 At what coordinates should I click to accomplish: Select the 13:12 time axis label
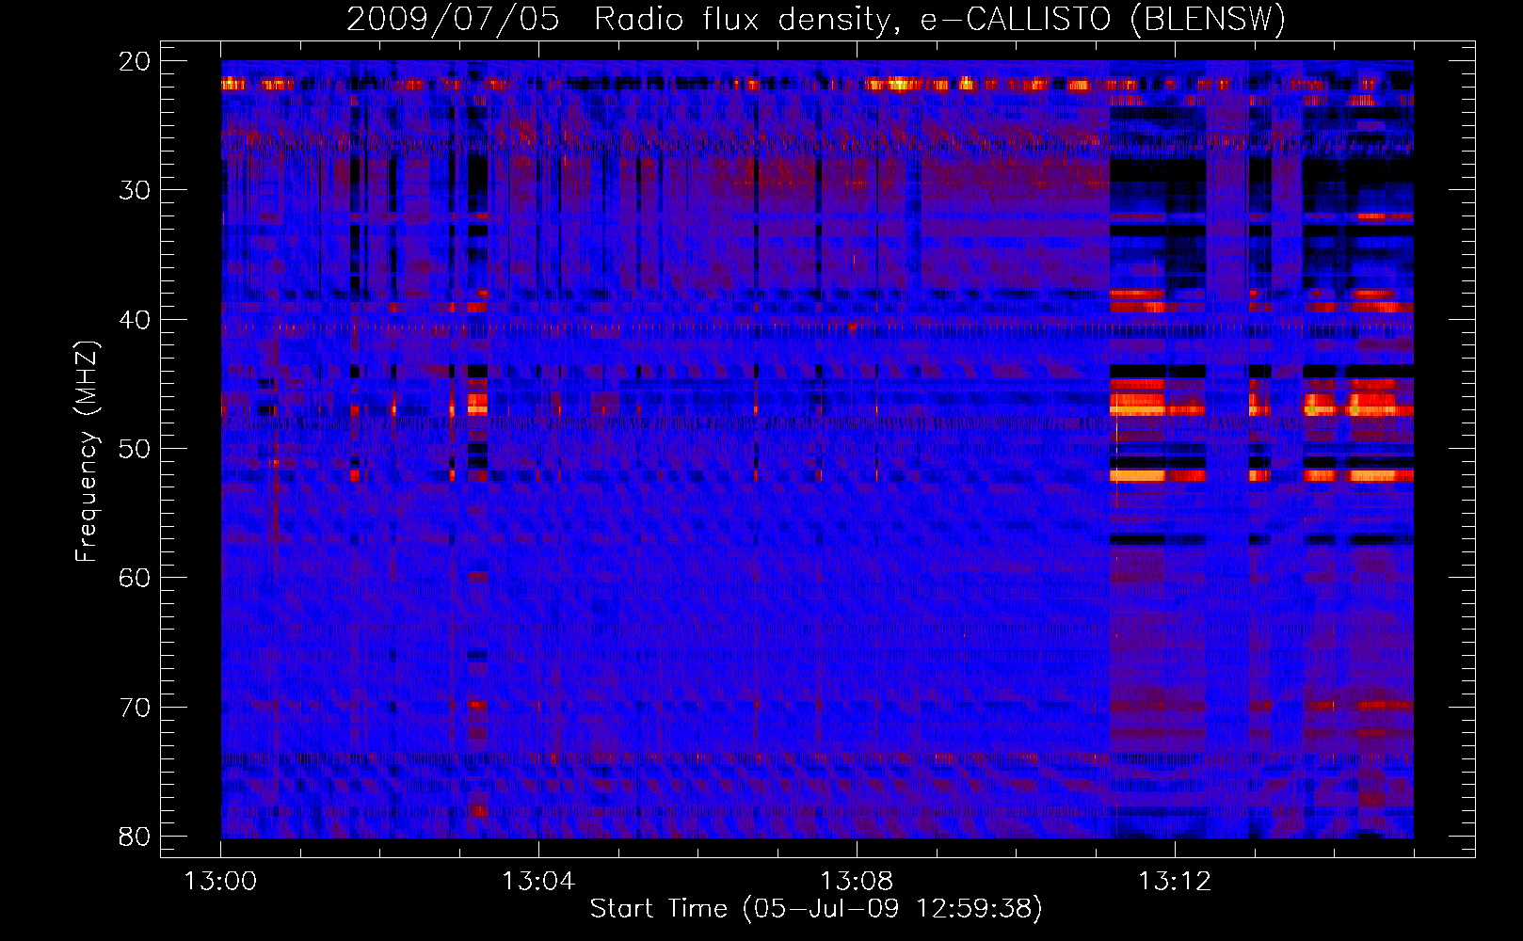point(1175,882)
